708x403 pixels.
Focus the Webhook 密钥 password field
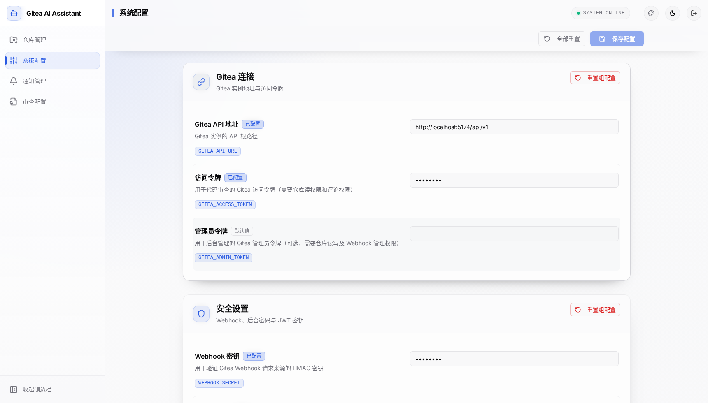click(x=514, y=359)
